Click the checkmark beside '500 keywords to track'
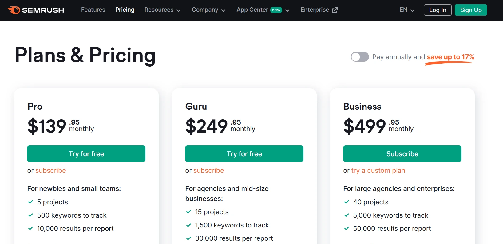The height and width of the screenshot is (244, 503). (x=30, y=215)
